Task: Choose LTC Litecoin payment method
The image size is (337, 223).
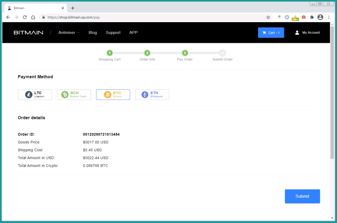Action: [x=35, y=95]
